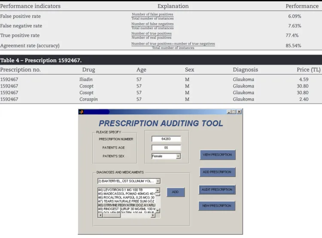The image size is (322, 238).
Task: Click the PATIENT'S SEX label
Action: (114, 156)
